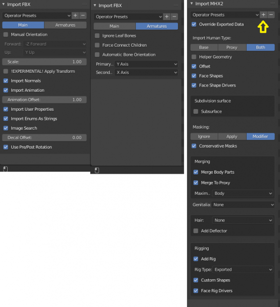Set masking to Ignore
The image size is (280, 307).
(204, 136)
